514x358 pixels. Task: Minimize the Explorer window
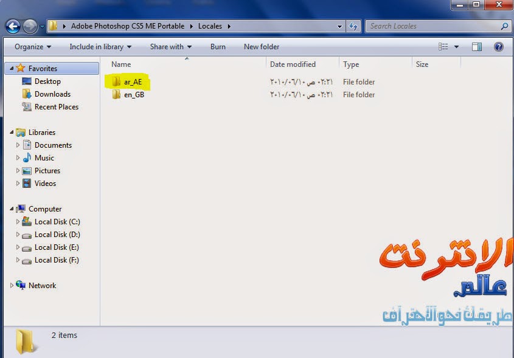[x=460, y=5]
